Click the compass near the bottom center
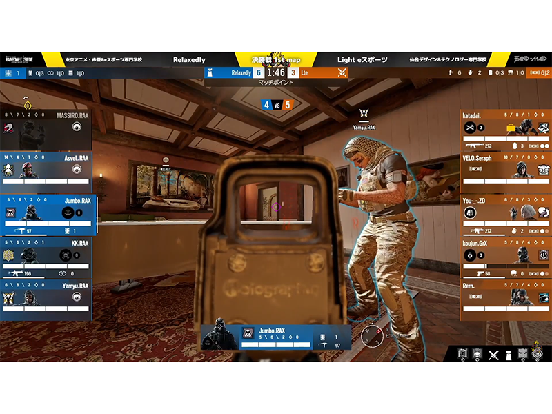The width and height of the screenshot is (552, 414). click(x=373, y=336)
